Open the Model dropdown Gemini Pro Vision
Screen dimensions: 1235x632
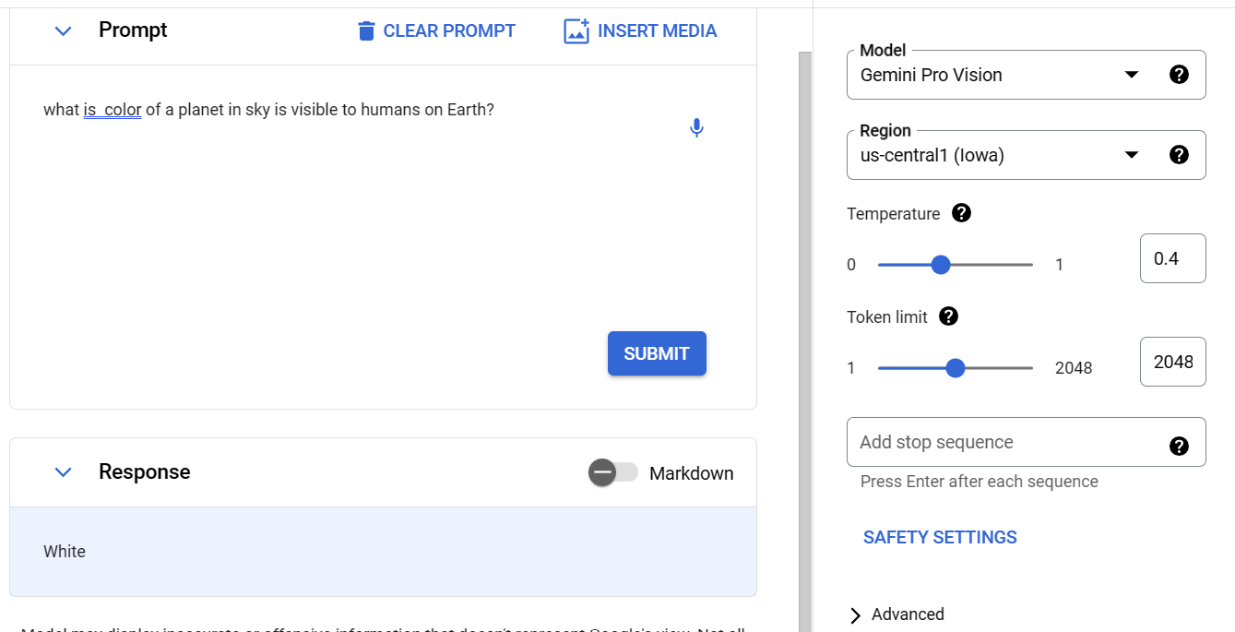pyautogui.click(x=996, y=75)
